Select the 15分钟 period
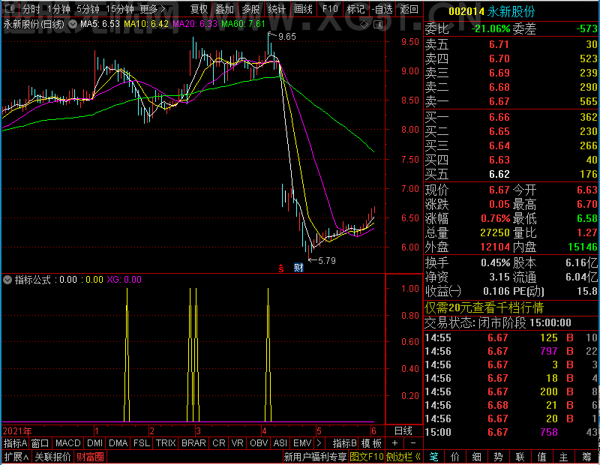 pos(119,9)
